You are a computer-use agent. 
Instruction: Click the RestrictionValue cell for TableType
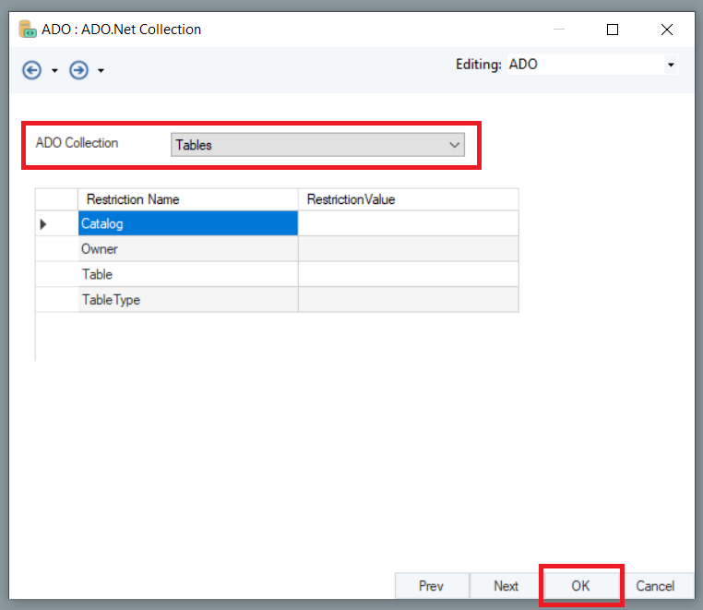pos(408,300)
